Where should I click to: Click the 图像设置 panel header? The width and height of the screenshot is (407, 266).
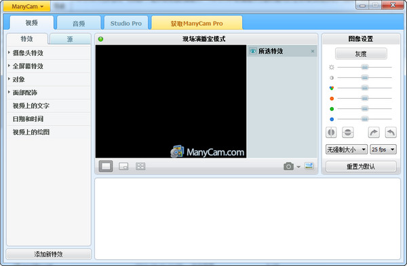(361, 39)
